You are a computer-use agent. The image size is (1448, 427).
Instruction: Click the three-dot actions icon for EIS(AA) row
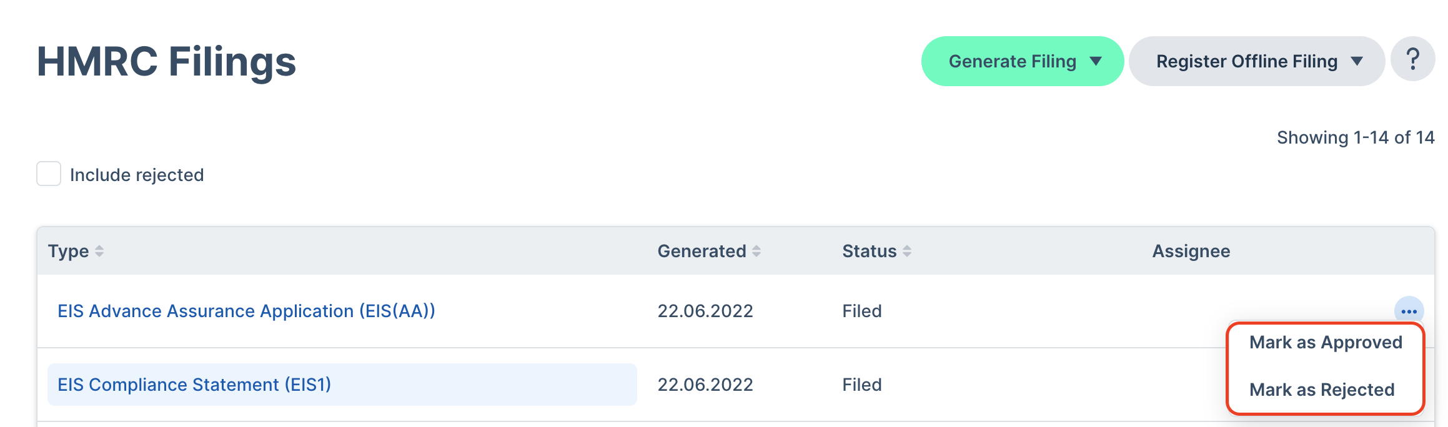coord(1409,311)
